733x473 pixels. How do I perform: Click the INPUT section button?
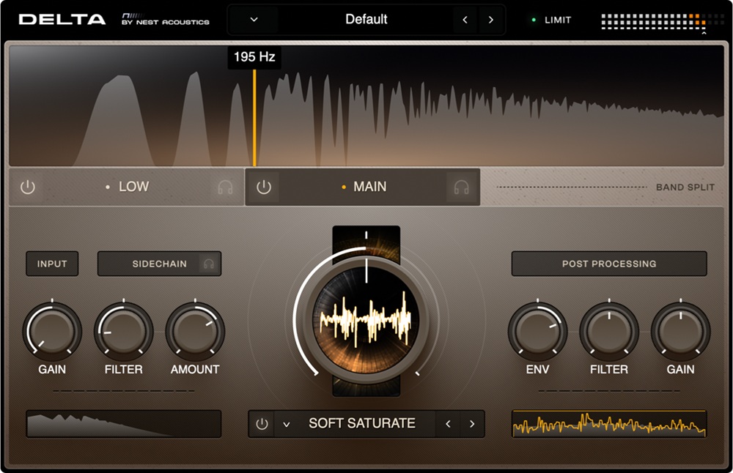click(51, 264)
